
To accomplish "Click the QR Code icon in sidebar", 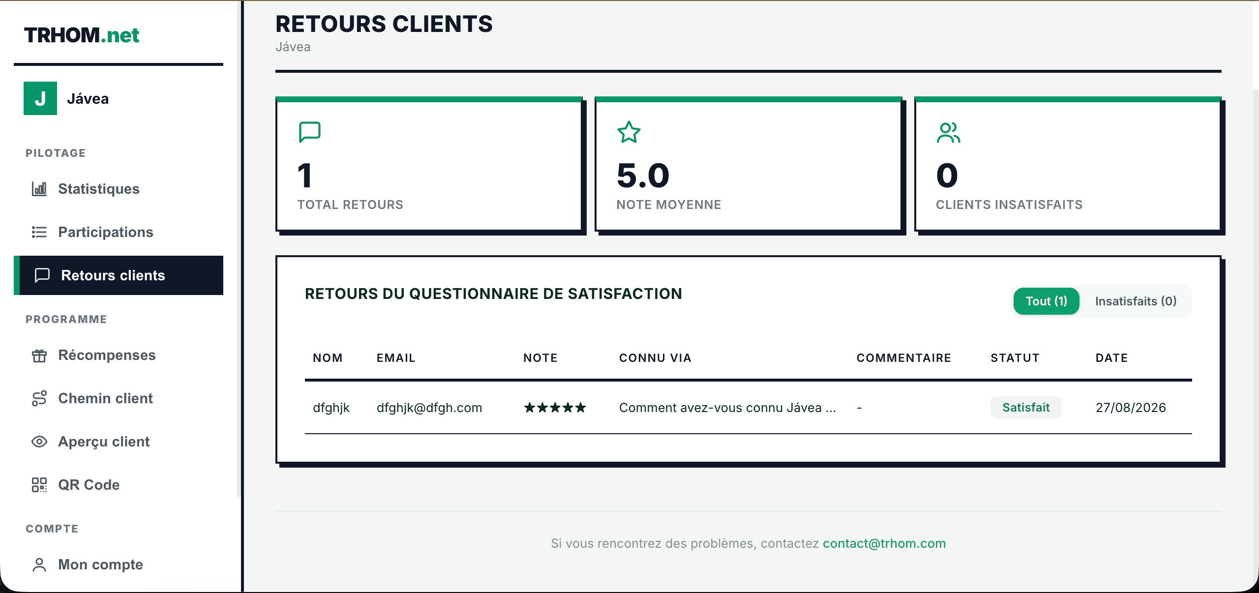I will click(39, 485).
